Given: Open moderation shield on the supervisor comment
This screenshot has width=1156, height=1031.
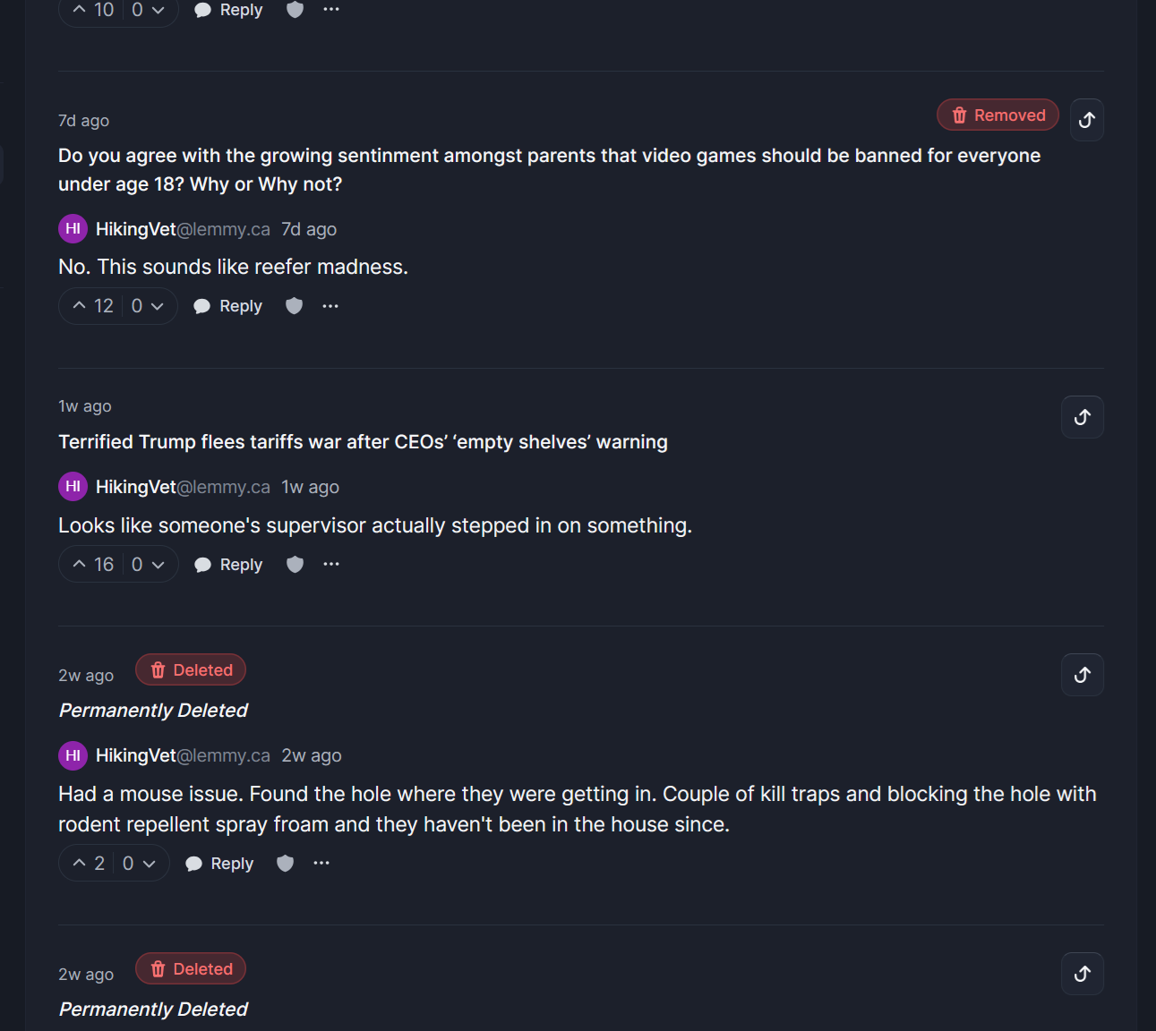Looking at the screenshot, I should click(295, 564).
